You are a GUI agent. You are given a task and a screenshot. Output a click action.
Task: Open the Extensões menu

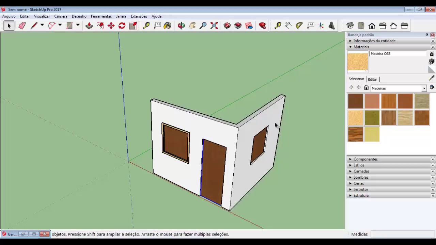139,16
